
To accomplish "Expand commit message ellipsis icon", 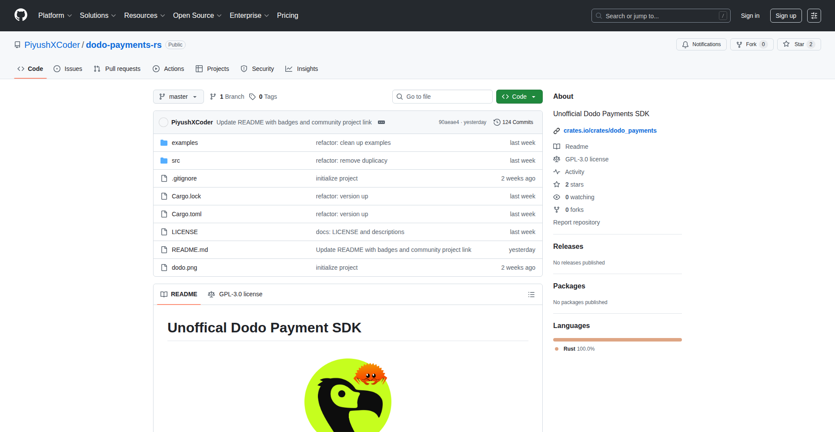I will coord(381,122).
